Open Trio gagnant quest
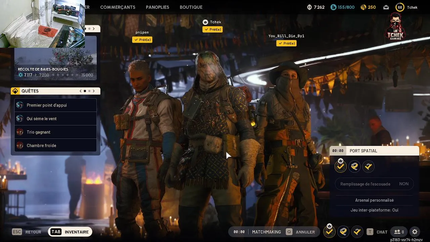 click(55, 132)
